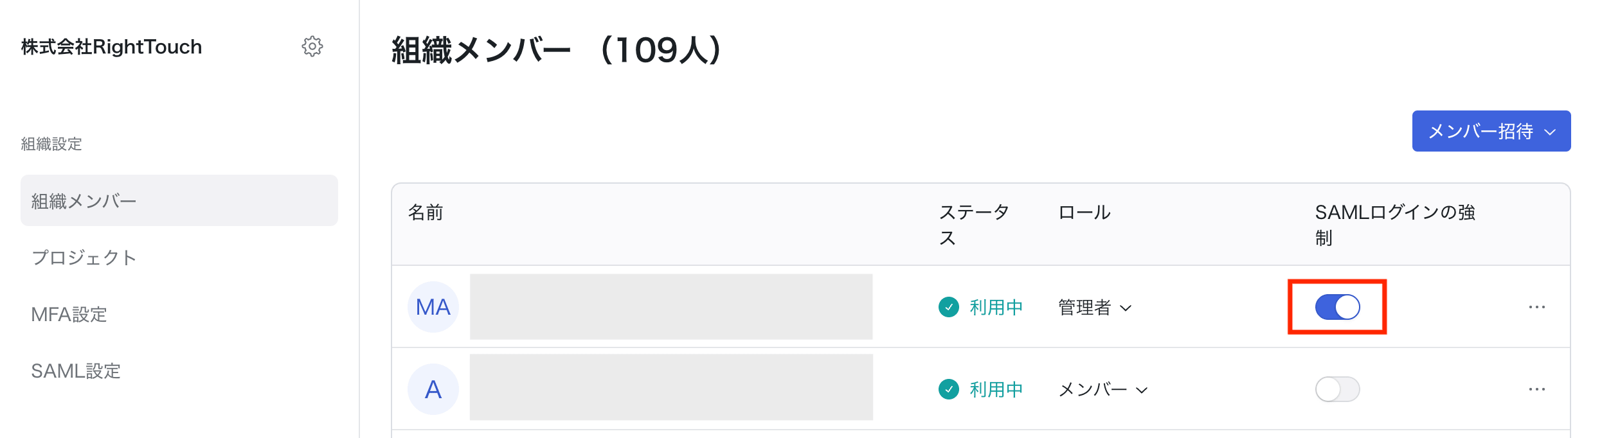The image size is (1602, 438).
Task: Click the MA avatar circle
Action: pyautogui.click(x=433, y=307)
